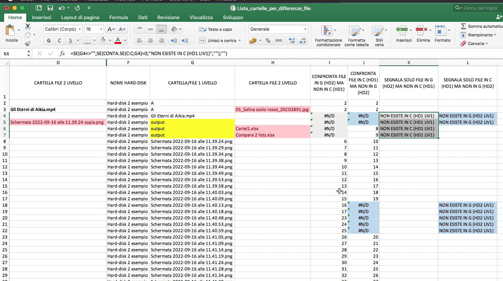The width and height of the screenshot is (503, 281).
Task: Toggle align text left
Action: point(140,41)
